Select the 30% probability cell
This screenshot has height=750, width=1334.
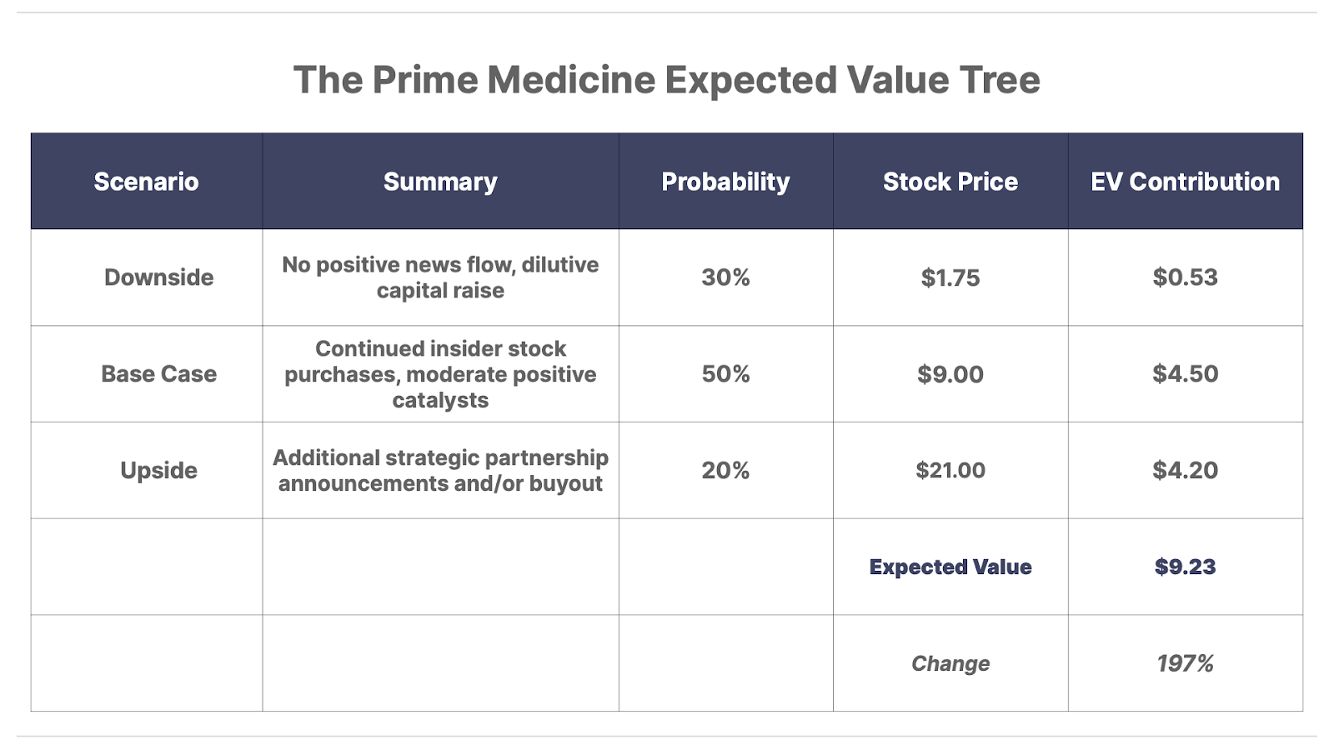725,277
